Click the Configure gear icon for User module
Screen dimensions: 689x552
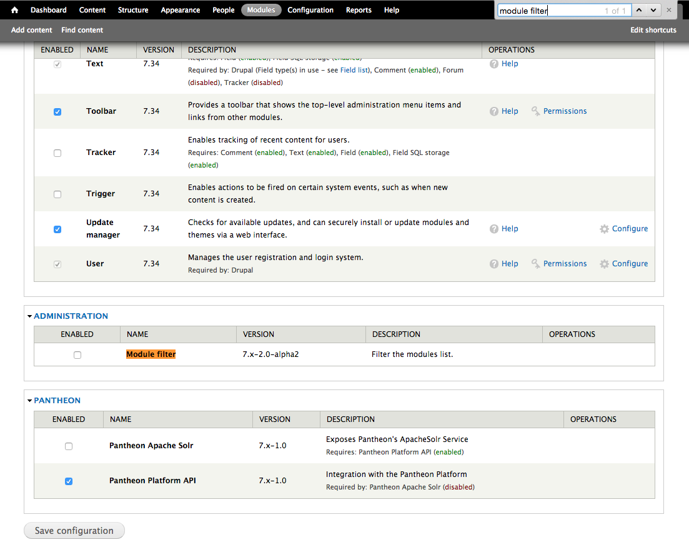pyautogui.click(x=605, y=264)
